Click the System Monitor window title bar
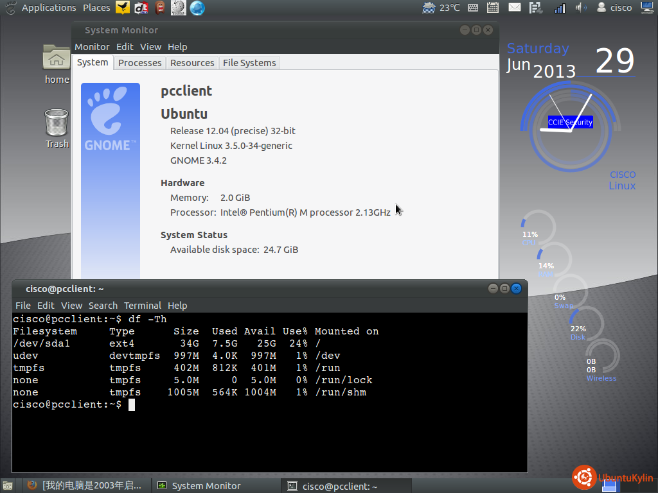Screen dimensions: 658x493 point(285,30)
